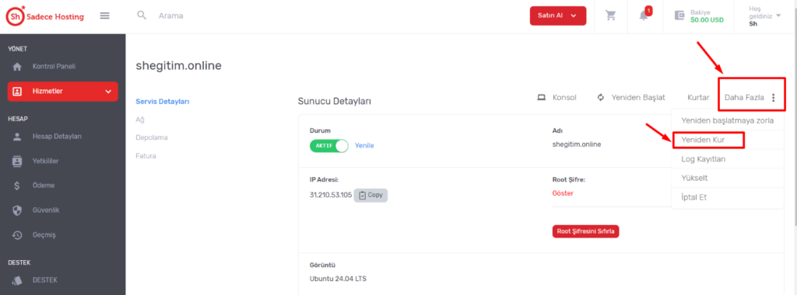Click Göster to reveal root password

[x=563, y=193]
